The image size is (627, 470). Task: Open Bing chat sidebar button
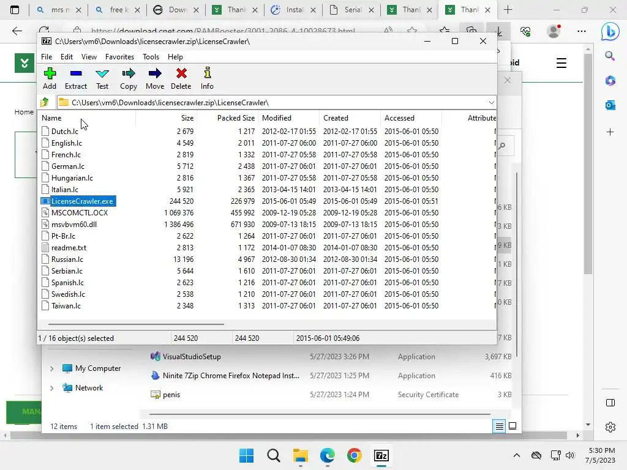click(610, 32)
